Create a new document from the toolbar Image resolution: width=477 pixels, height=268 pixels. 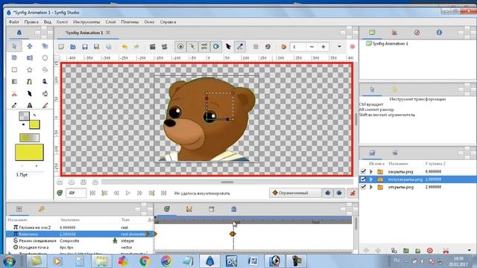[61, 47]
